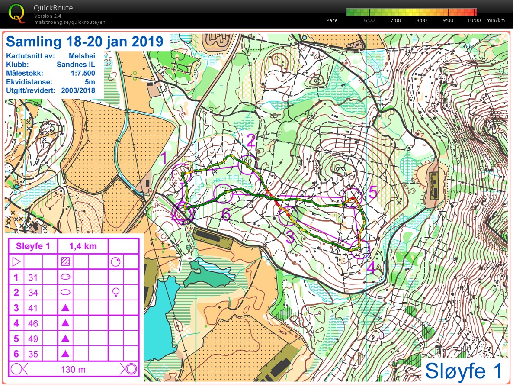Click the plain oval symbol for control 2

coord(65,292)
